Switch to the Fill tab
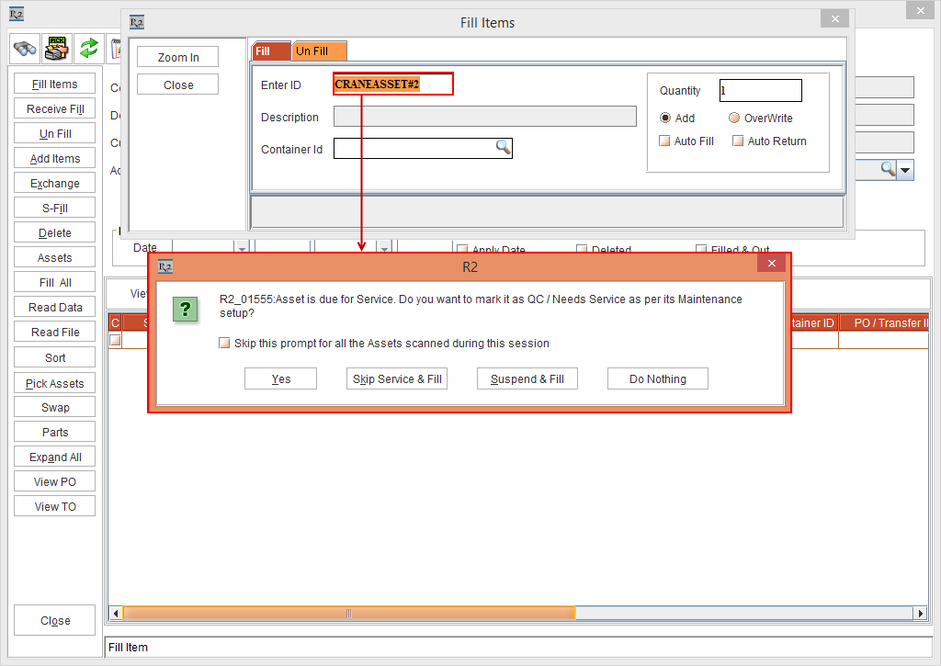This screenshot has height=666, width=941. click(x=271, y=51)
